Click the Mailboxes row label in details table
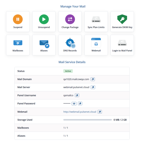144x144 pixels. pyautogui.click(x=23, y=128)
